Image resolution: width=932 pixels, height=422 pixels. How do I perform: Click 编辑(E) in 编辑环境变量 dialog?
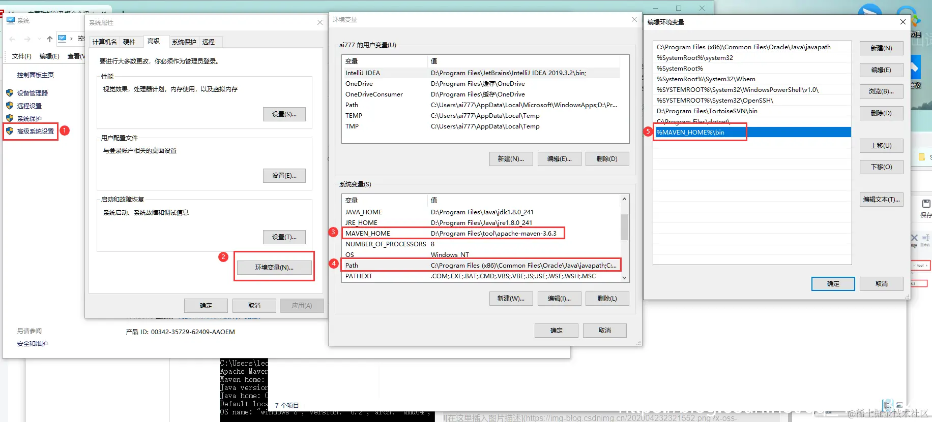(881, 70)
